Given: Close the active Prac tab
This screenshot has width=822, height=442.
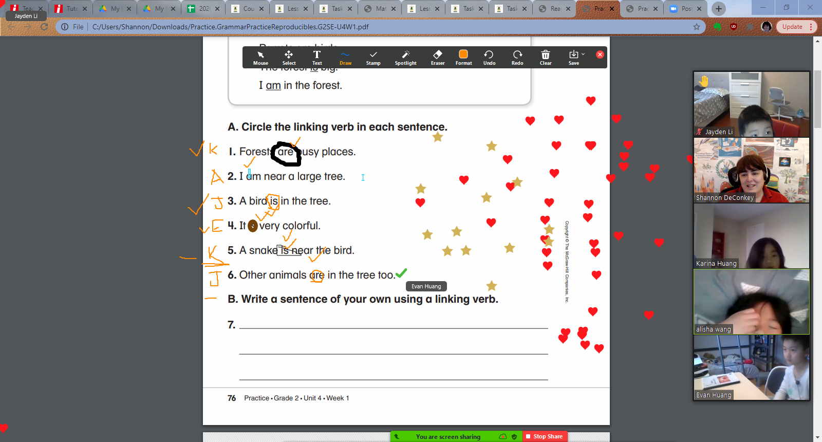Looking at the screenshot, I should pyautogui.click(x=612, y=9).
